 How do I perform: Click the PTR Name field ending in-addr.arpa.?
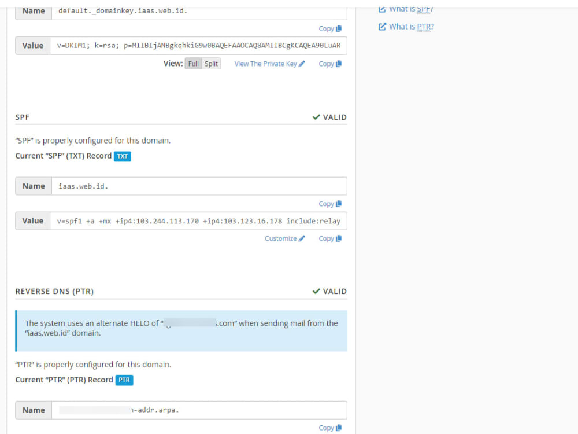pos(199,410)
